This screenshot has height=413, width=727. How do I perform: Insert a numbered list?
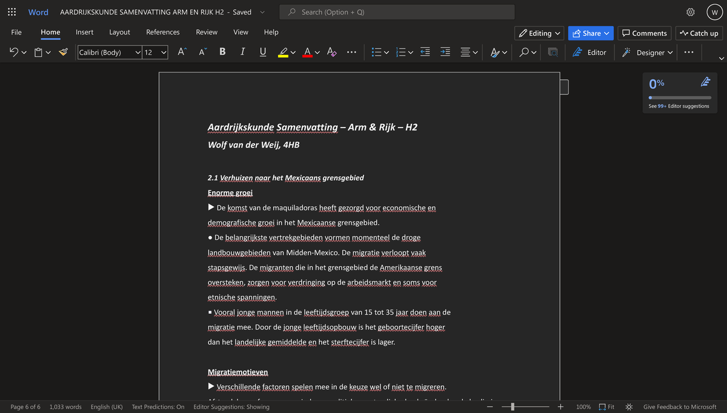400,53
